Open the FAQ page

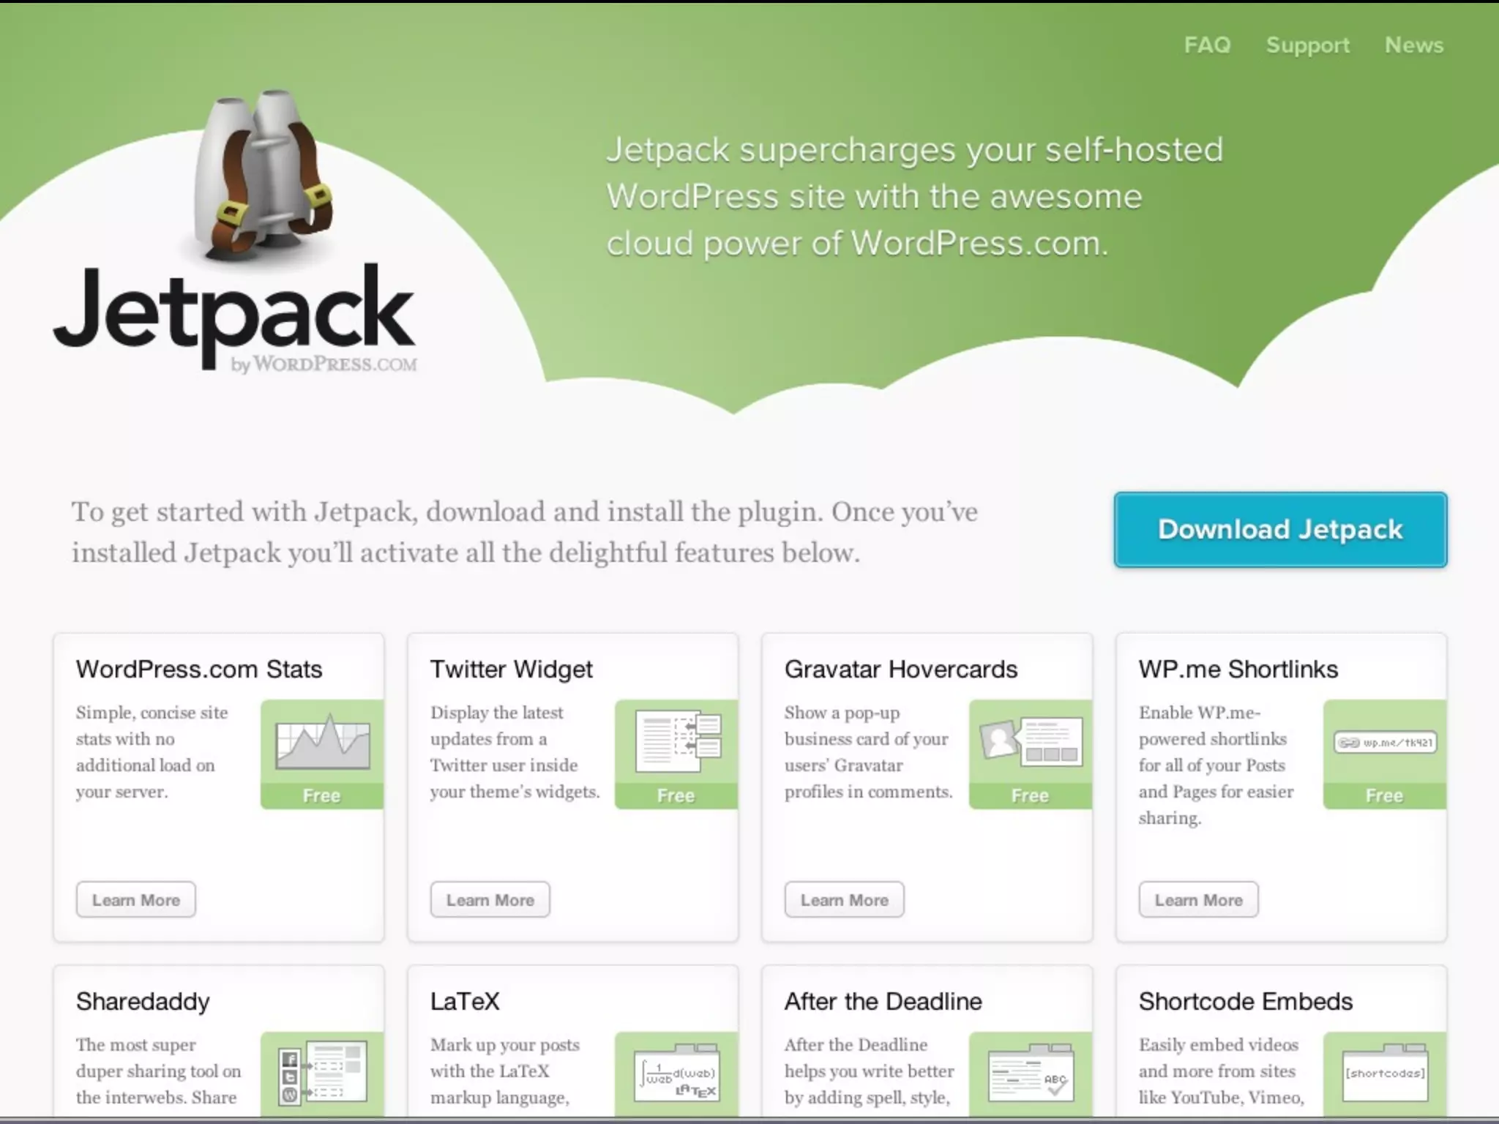click(1207, 45)
